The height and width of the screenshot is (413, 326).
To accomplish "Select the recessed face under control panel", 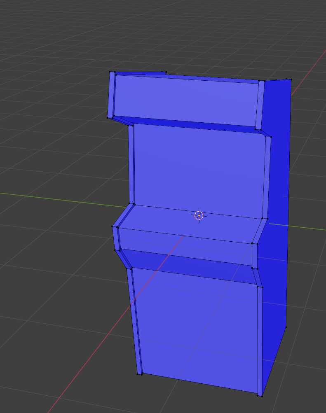I will tap(190, 266).
